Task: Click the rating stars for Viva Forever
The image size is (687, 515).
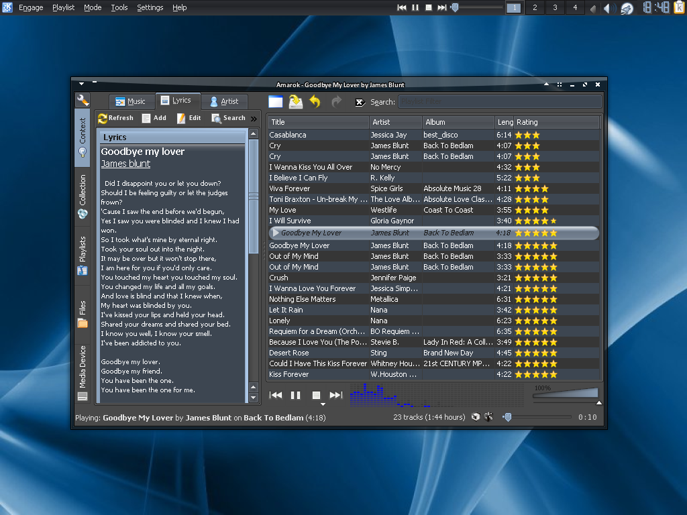Action: [x=531, y=188]
